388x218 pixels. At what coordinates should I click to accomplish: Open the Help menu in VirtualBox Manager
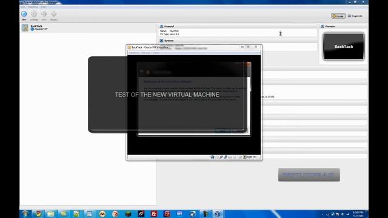(44, 7)
